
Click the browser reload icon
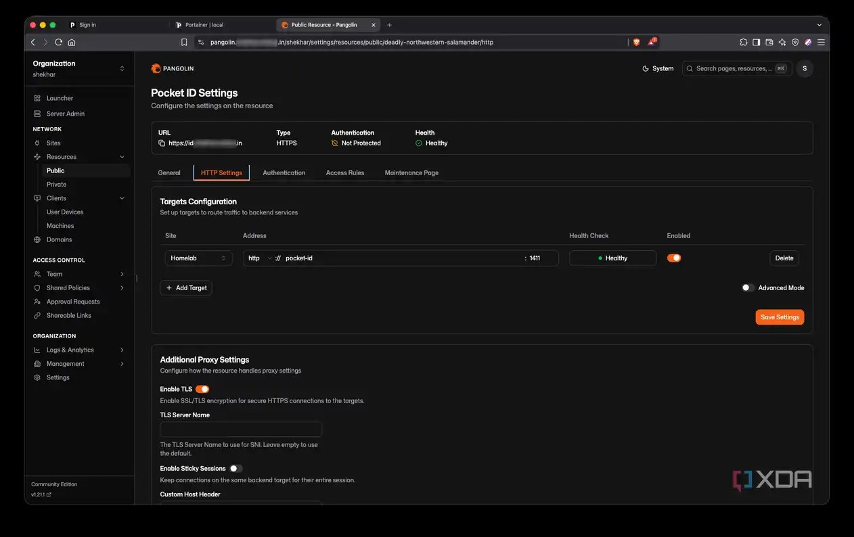tap(58, 42)
